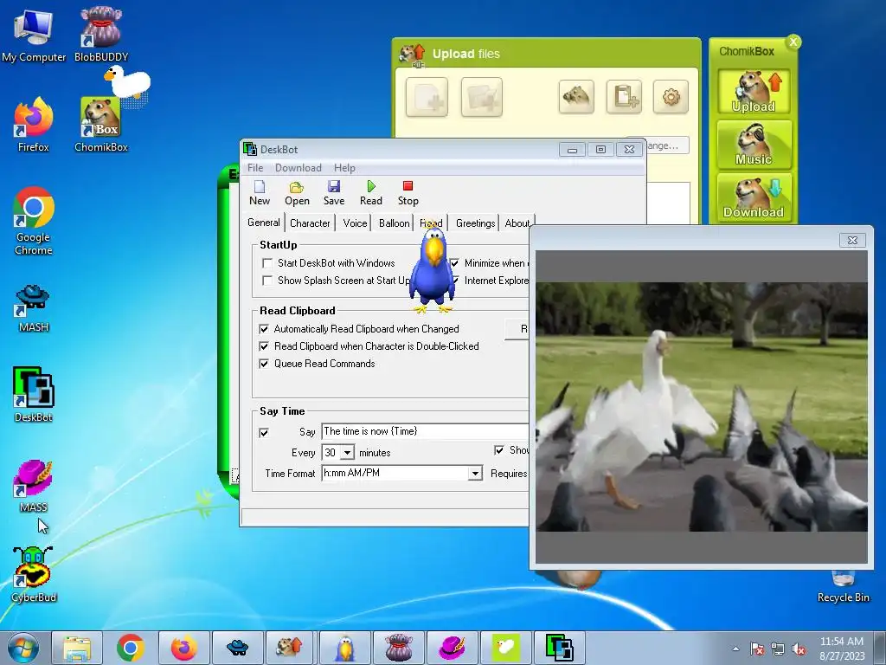Image resolution: width=886 pixels, height=665 pixels.
Task: Toggle the Show checkbox in Say Time
Action: (499, 450)
